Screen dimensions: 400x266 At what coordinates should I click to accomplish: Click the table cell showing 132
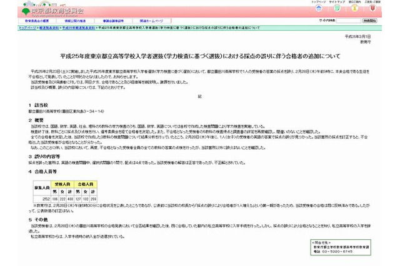tap(86, 199)
